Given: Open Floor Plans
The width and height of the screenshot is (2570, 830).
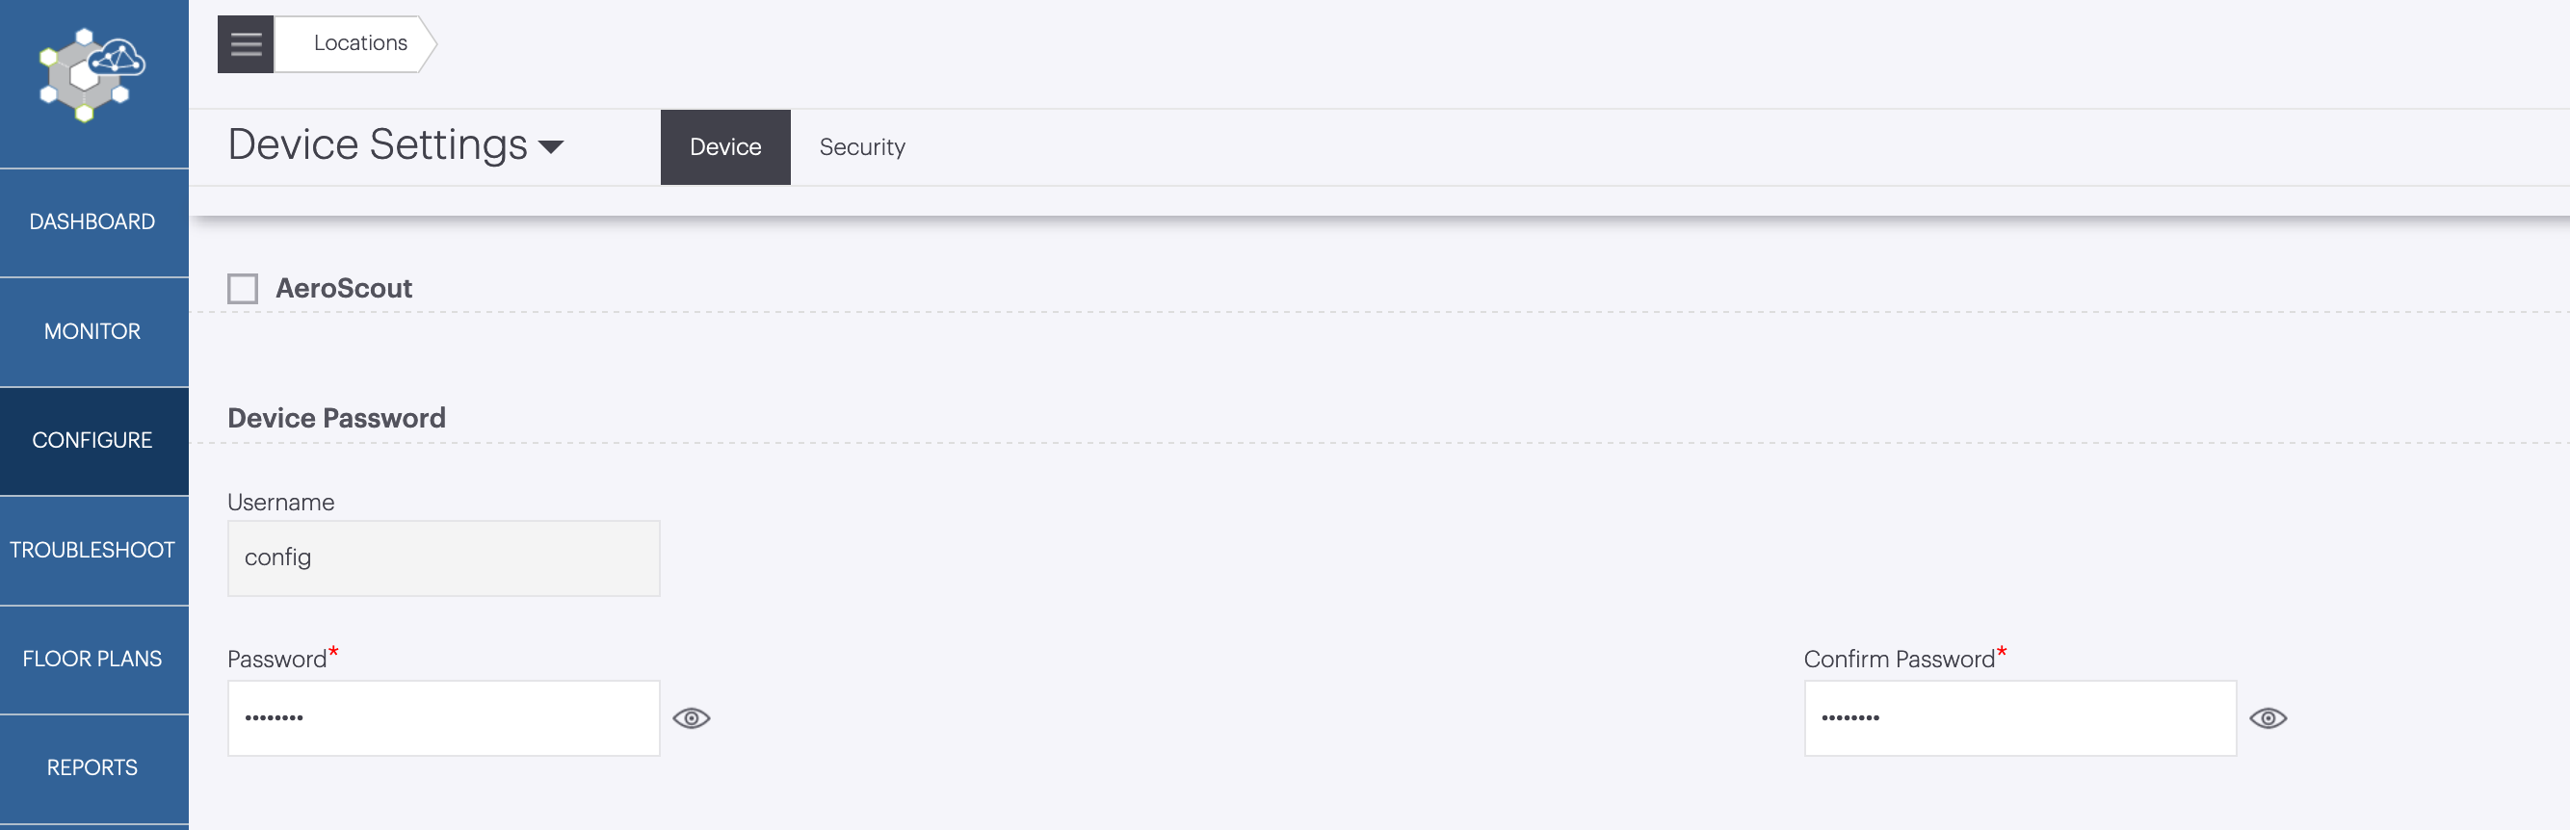Looking at the screenshot, I should click(x=92, y=660).
